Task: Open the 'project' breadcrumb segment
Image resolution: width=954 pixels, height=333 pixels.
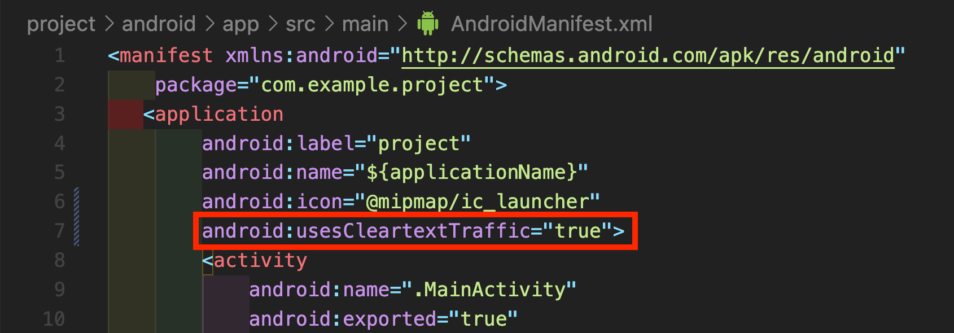Action: [61, 24]
